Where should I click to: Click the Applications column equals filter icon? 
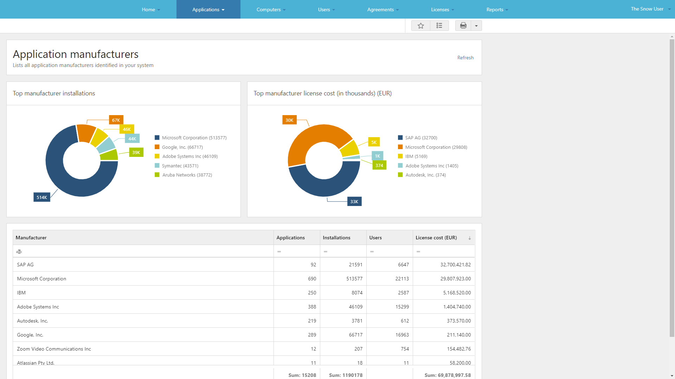click(279, 252)
